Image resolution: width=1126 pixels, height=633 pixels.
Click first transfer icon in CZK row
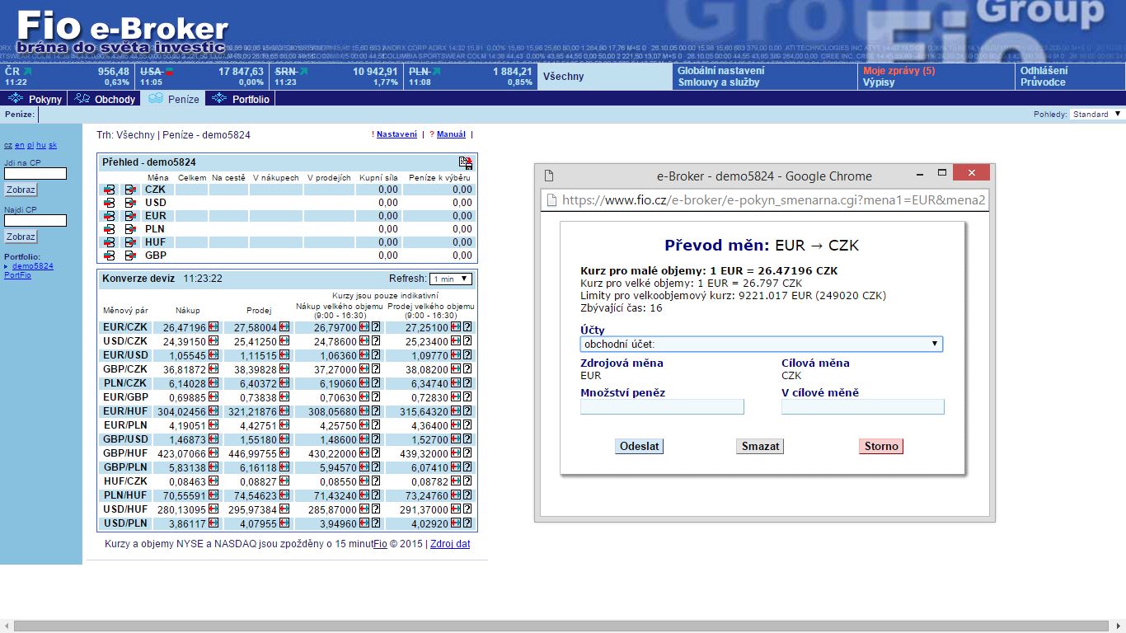110,190
